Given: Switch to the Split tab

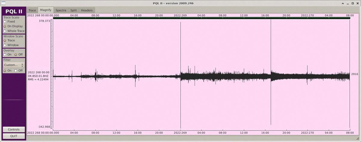Looking at the screenshot, I should pos(73,10).
